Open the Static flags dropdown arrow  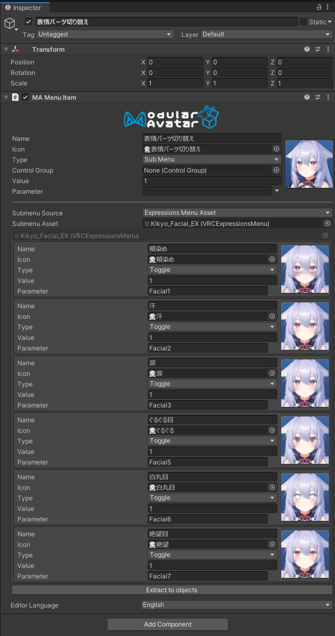tap(330, 22)
